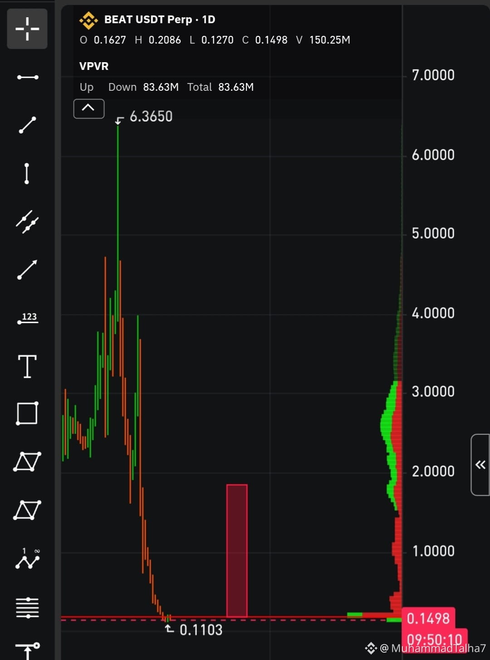490x660 pixels.
Task: Click the 4.0000 price axis label
Action: click(x=433, y=313)
